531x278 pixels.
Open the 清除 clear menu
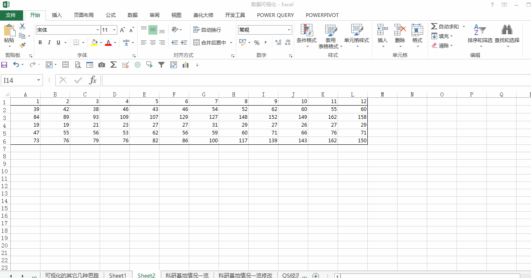point(442,45)
